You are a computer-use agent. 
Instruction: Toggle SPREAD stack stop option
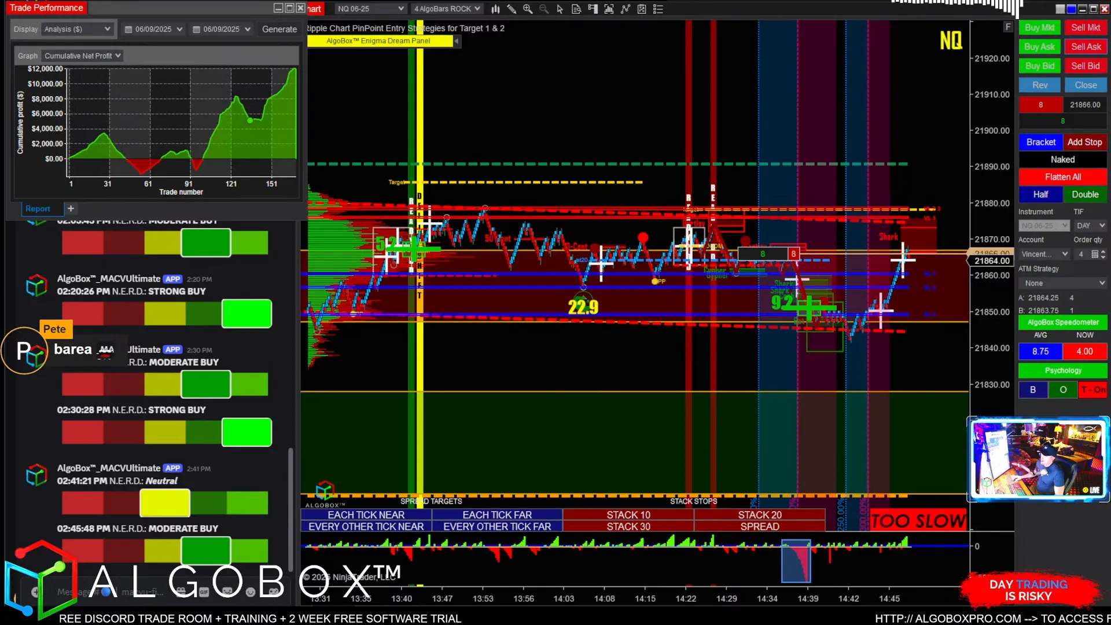[760, 527]
